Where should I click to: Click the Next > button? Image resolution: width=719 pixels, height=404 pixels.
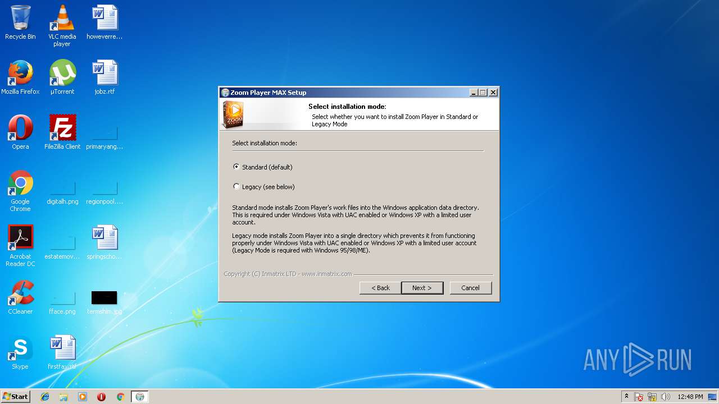tap(422, 288)
